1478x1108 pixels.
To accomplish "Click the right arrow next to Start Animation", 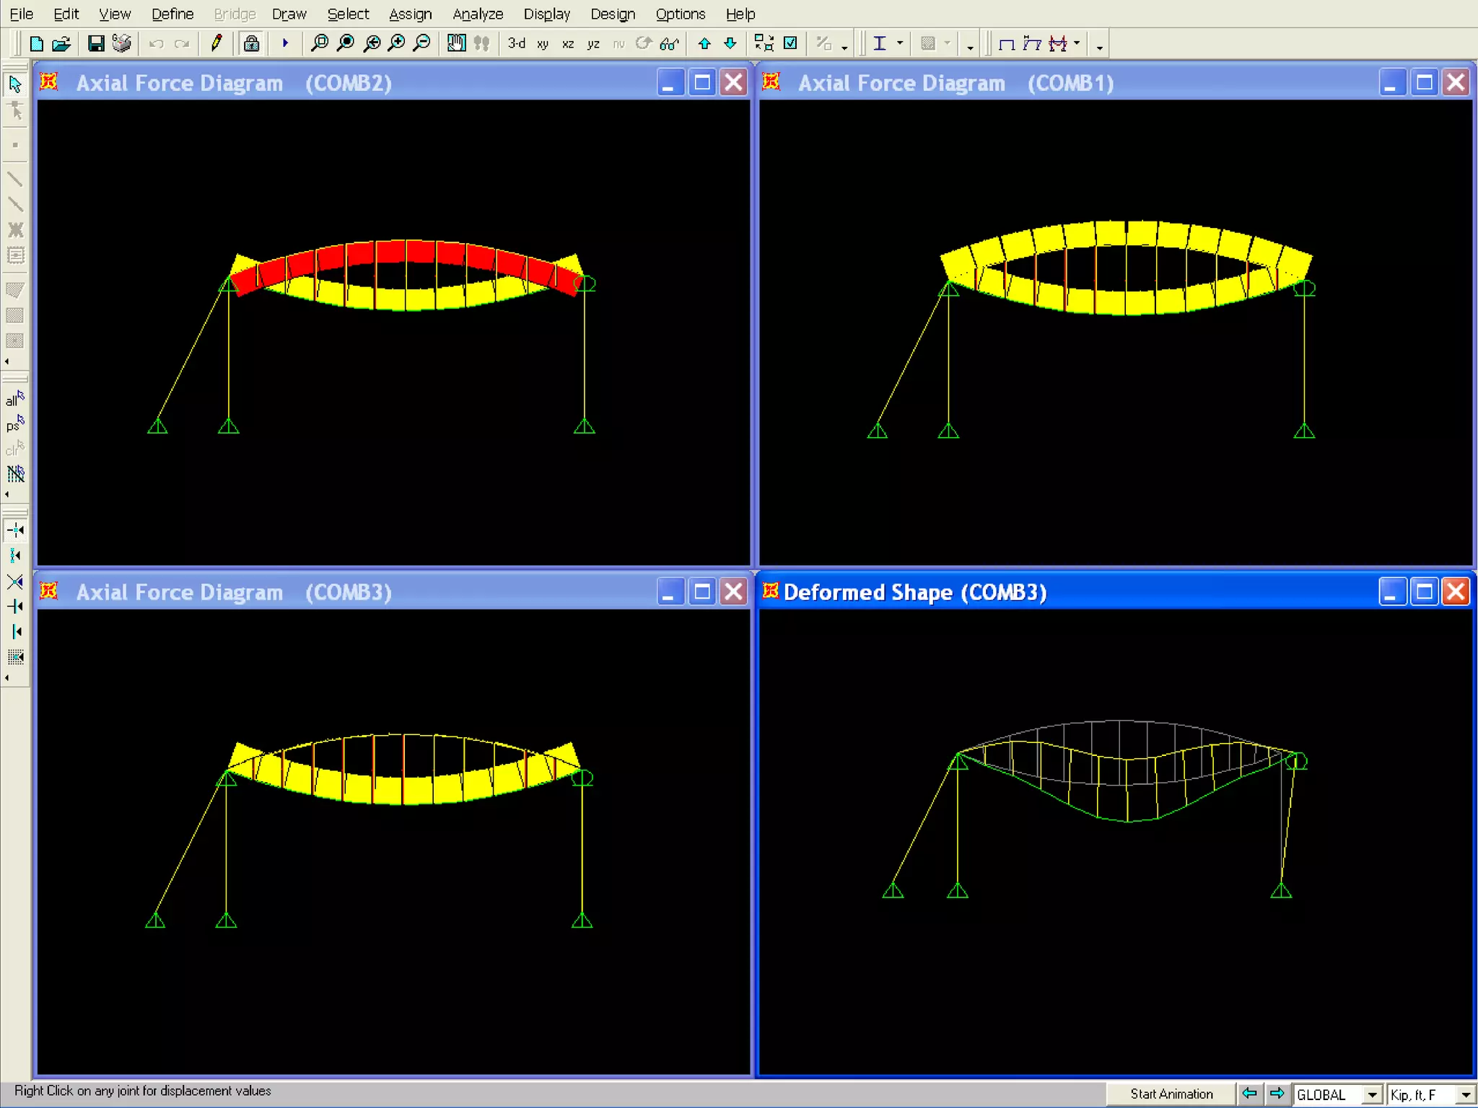I will pyautogui.click(x=1277, y=1094).
